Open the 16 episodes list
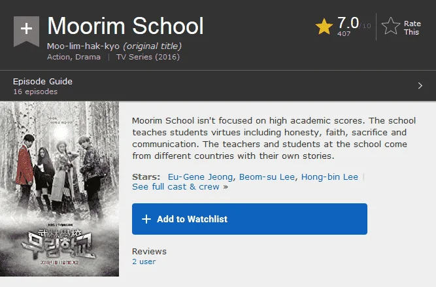 point(35,92)
